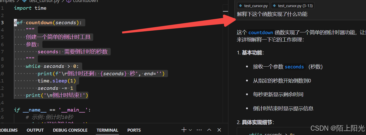Maximize the panel with the up chevron

click(209, 130)
